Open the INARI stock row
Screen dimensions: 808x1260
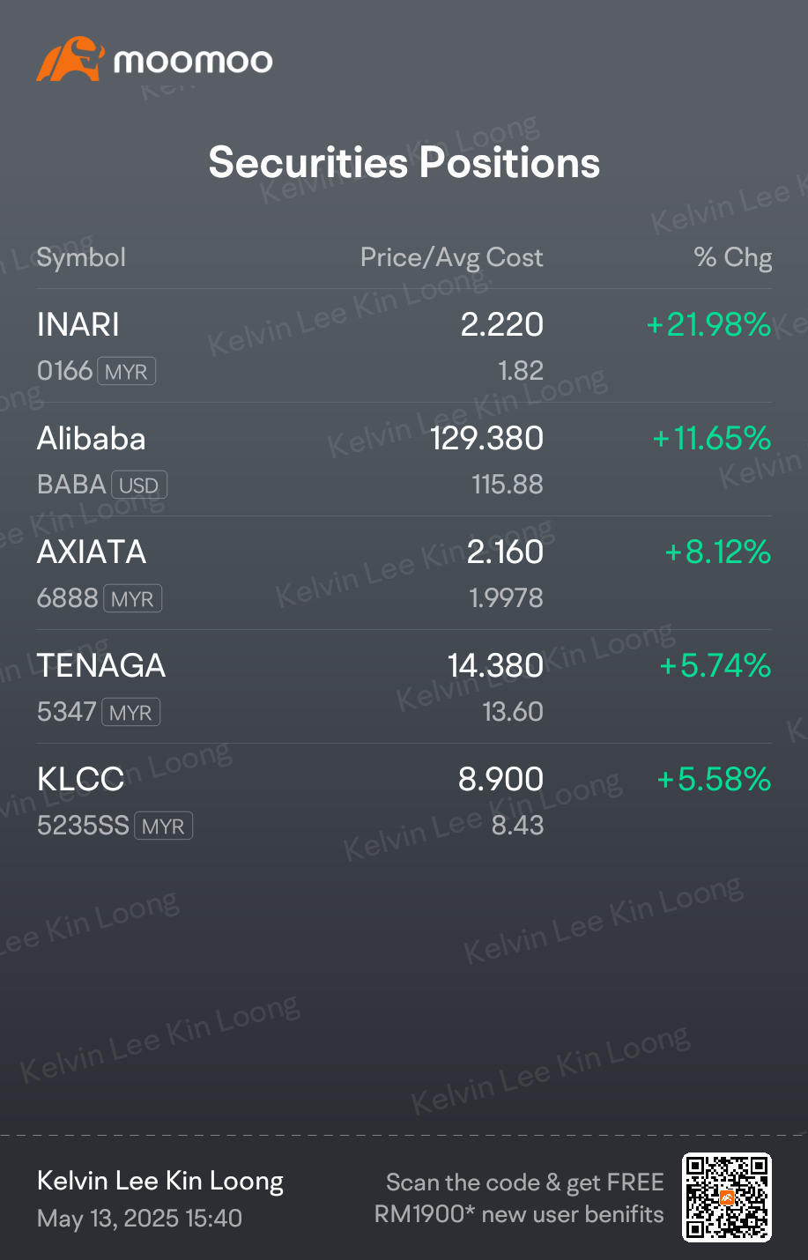click(x=404, y=346)
